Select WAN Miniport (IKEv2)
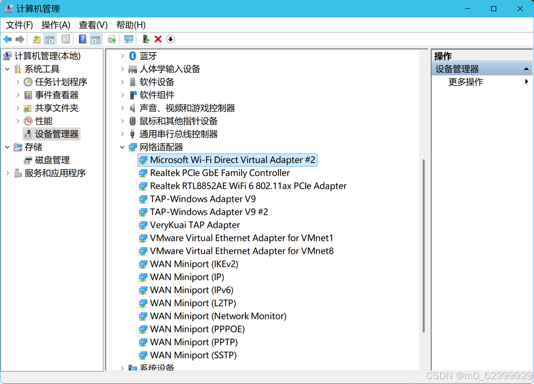Viewport: 534px width, 384px height. pyautogui.click(x=194, y=264)
